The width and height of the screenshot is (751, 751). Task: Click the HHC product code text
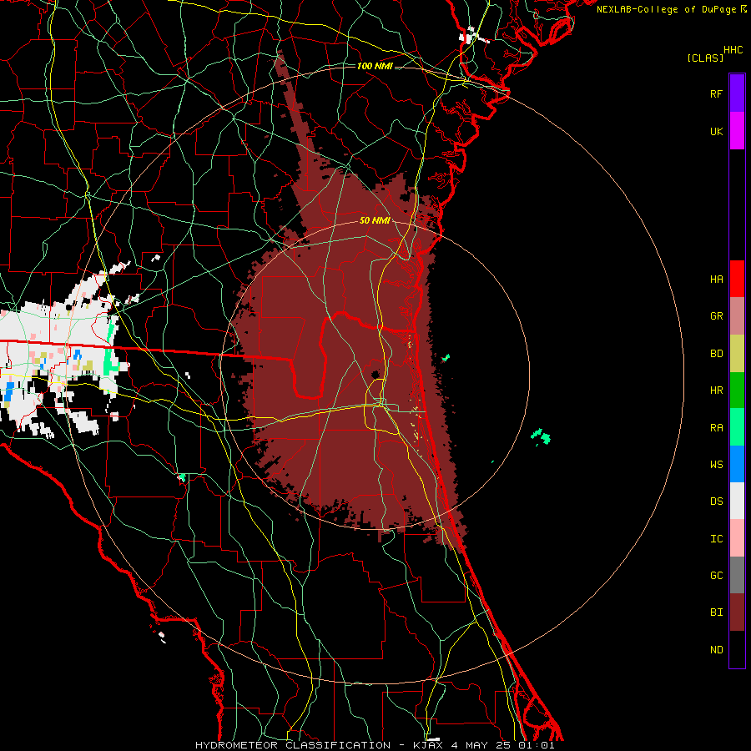[x=733, y=50]
